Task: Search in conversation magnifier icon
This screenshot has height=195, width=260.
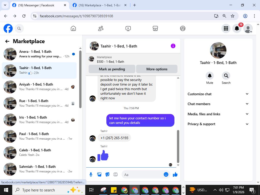Action: point(226,76)
